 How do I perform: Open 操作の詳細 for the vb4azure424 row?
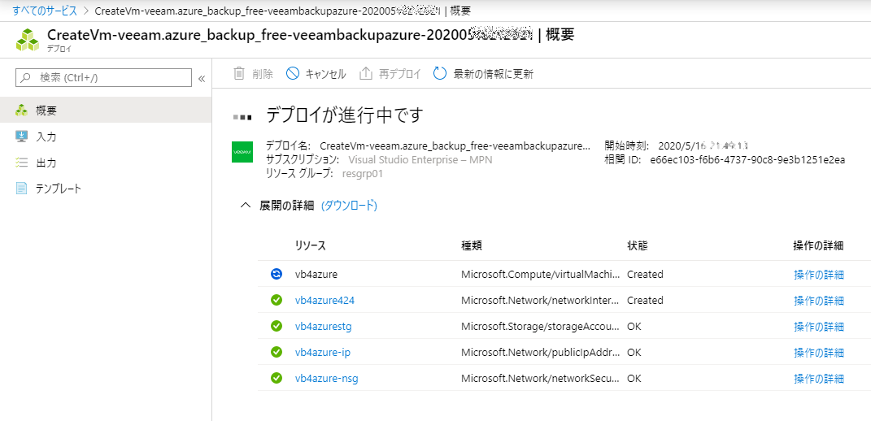pyautogui.click(x=819, y=301)
